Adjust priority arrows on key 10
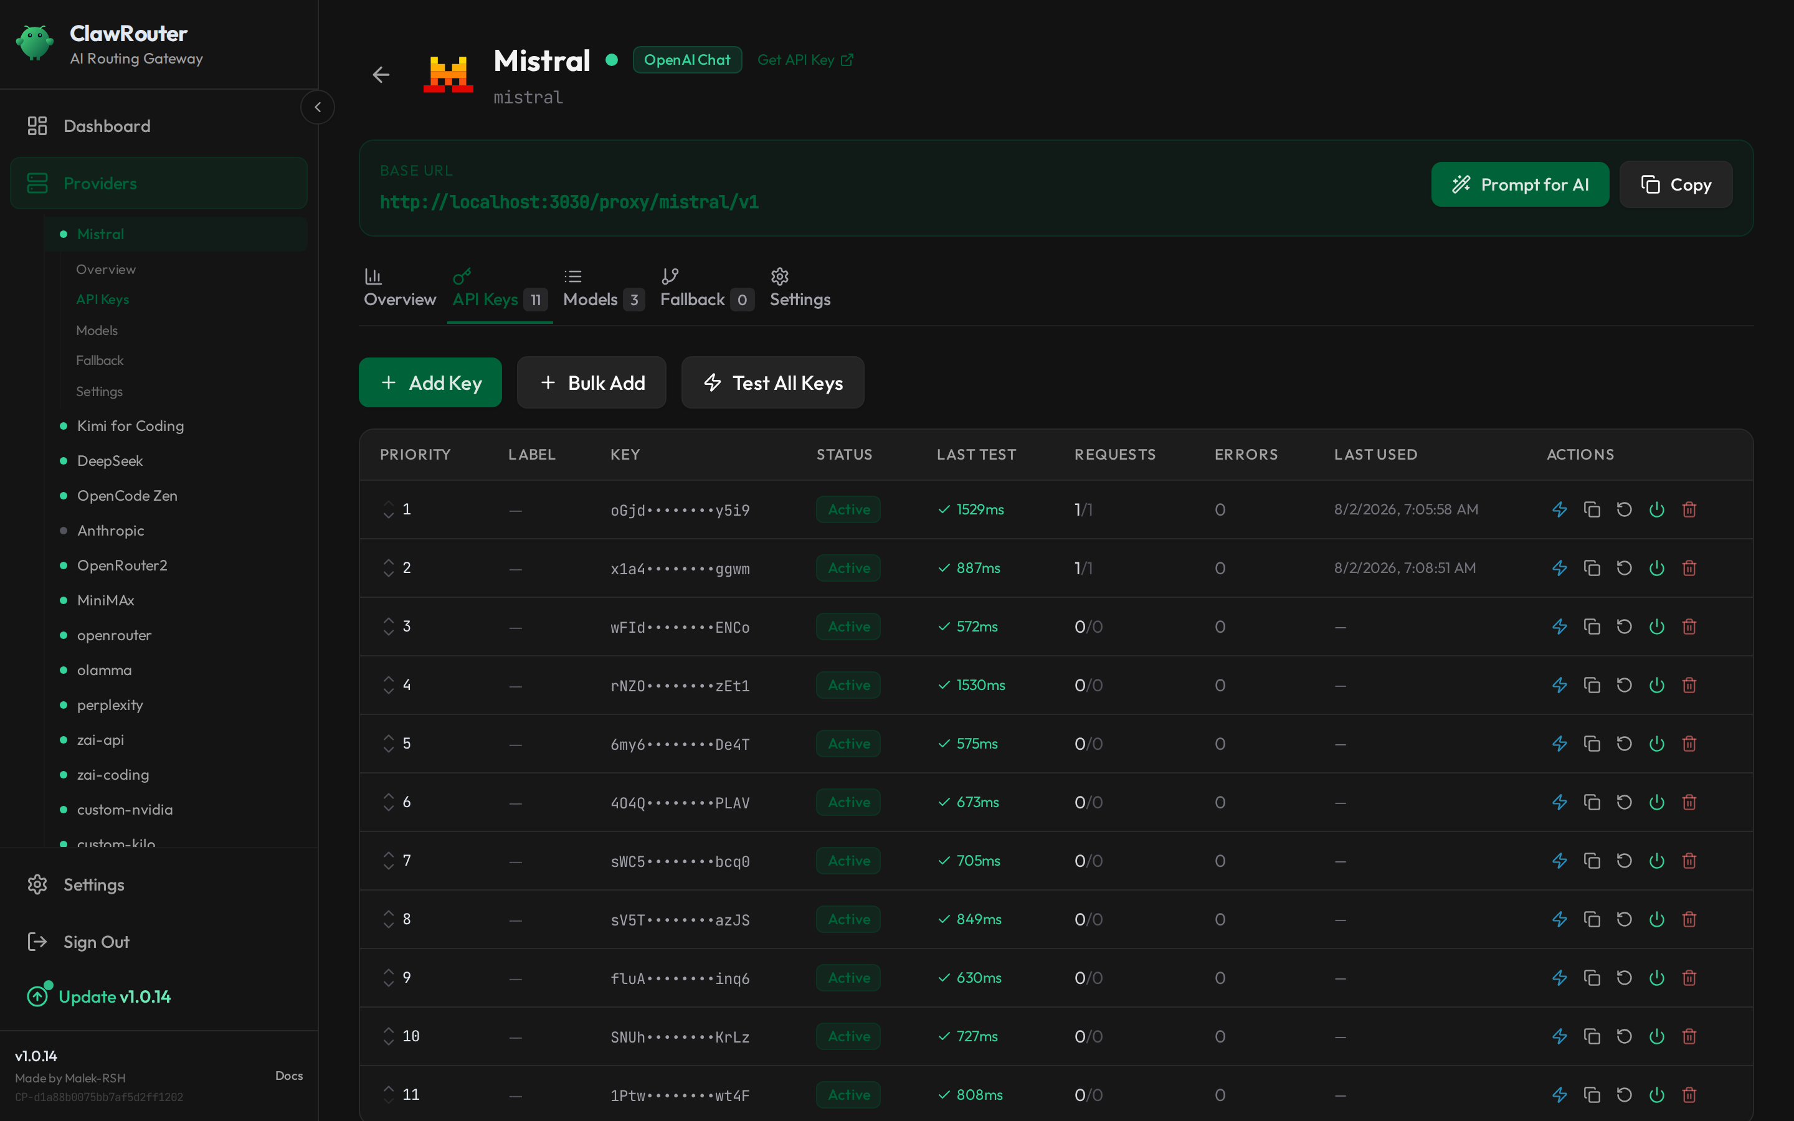1794x1121 pixels. (x=389, y=1036)
